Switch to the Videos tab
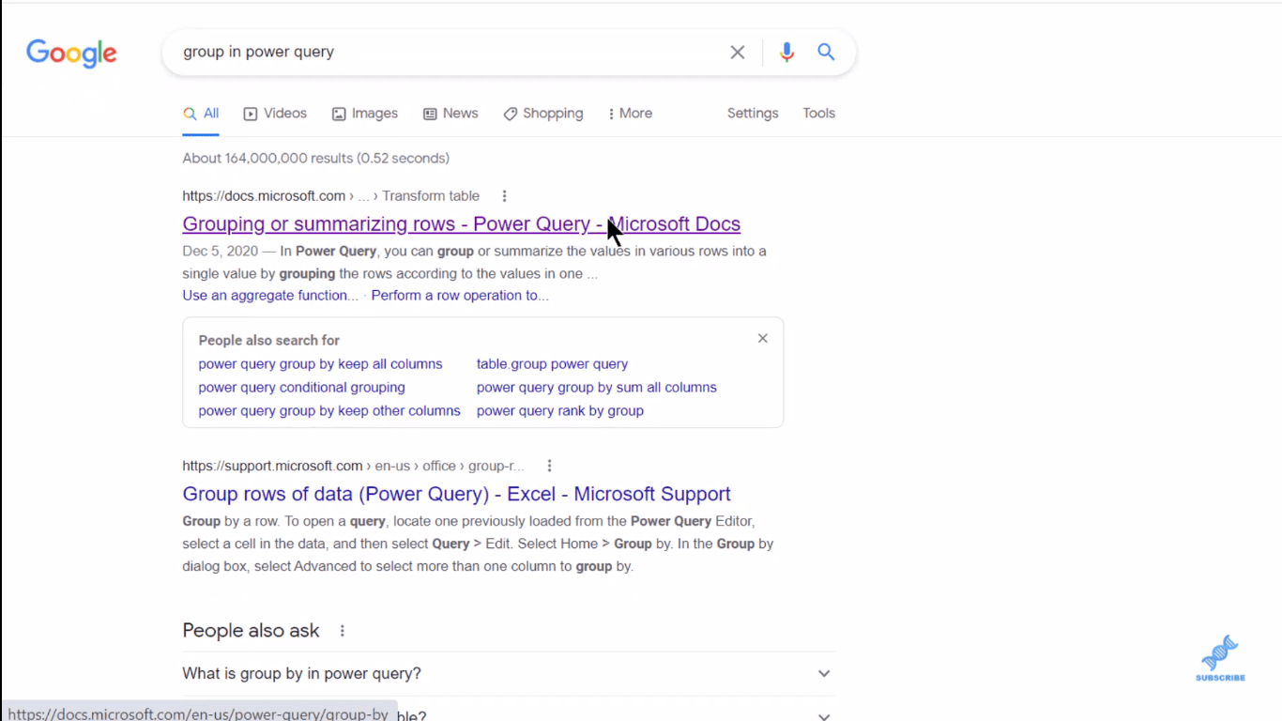The width and height of the screenshot is (1282, 721). (x=275, y=114)
